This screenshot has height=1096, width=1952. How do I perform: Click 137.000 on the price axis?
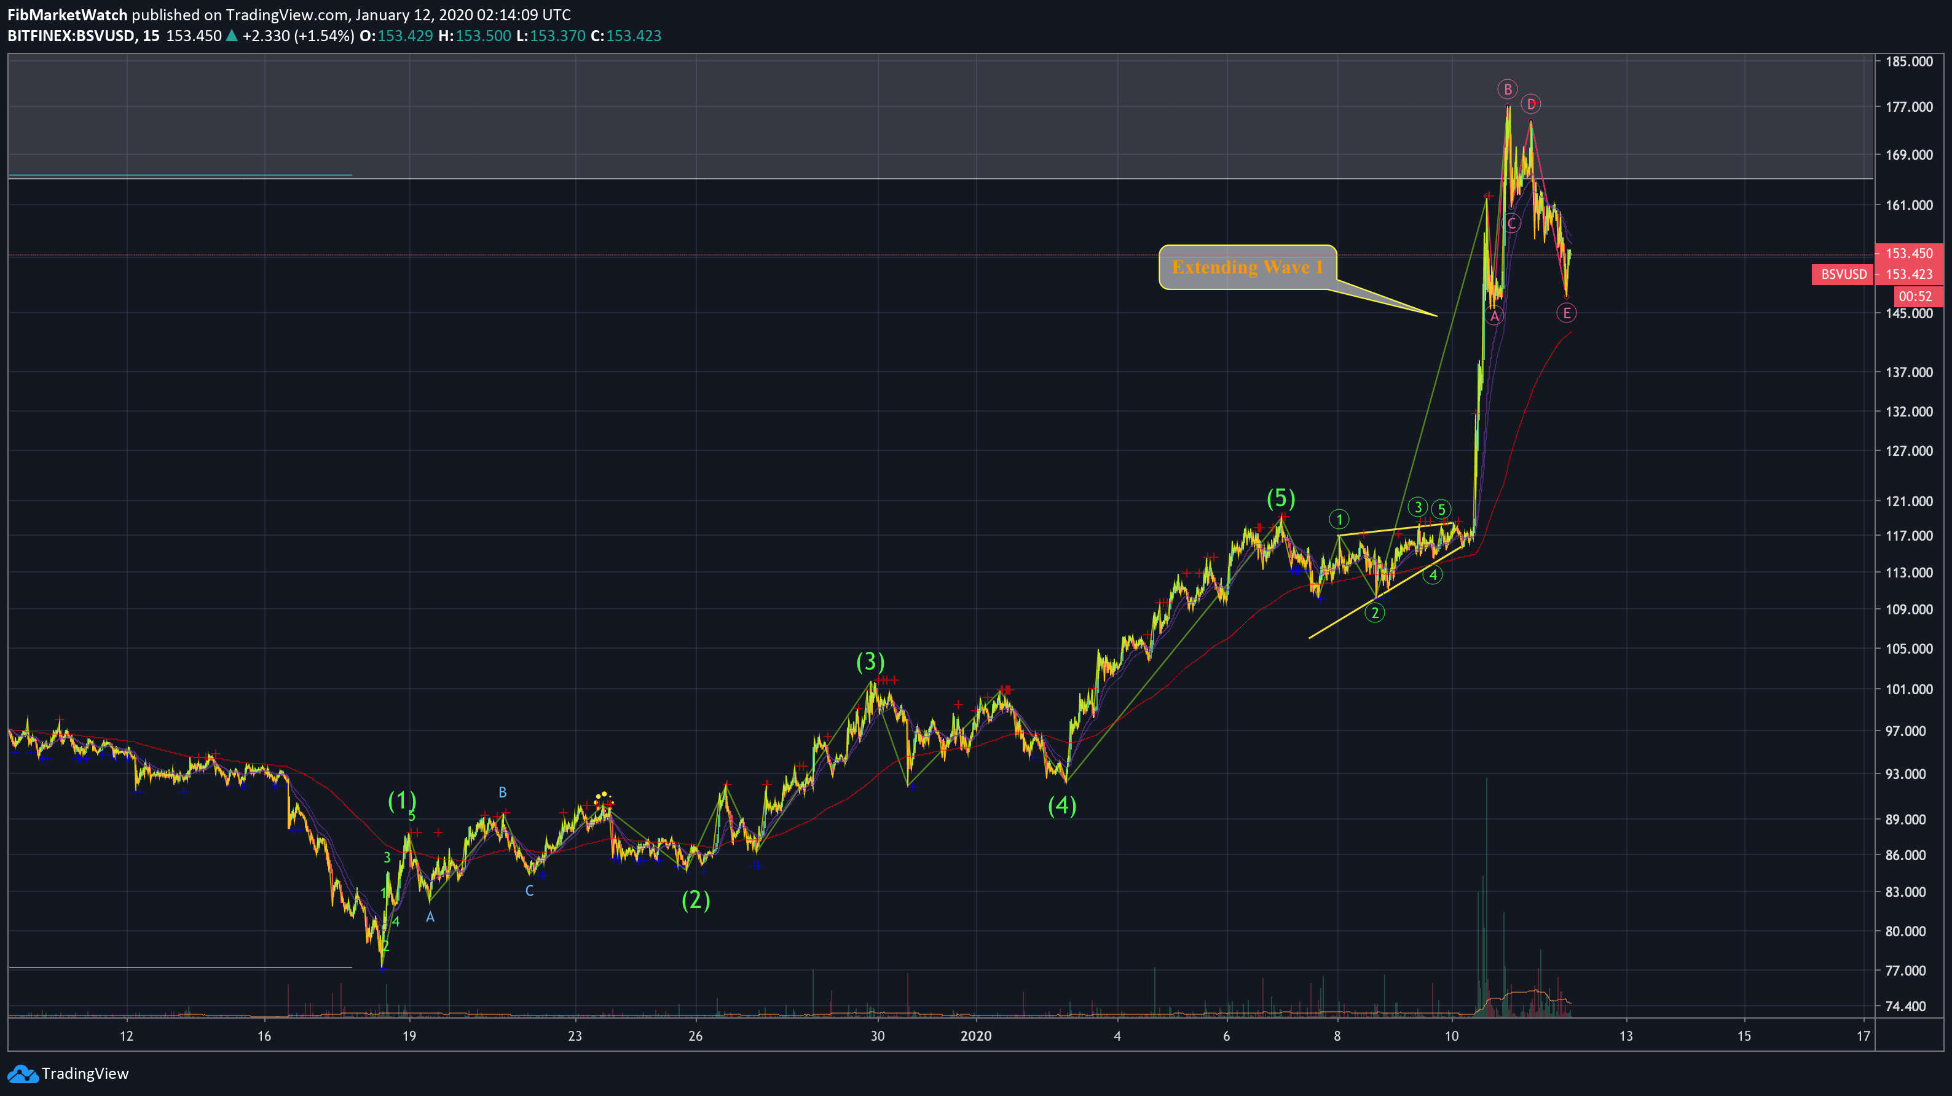pyautogui.click(x=1909, y=372)
